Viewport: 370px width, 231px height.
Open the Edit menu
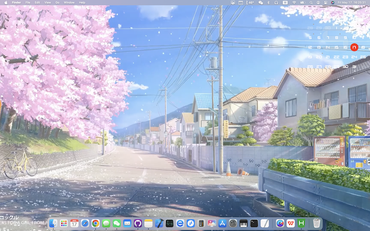coord(37,3)
